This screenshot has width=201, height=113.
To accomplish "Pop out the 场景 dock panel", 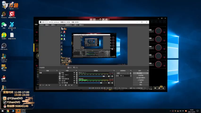I will (x=57, y=71).
